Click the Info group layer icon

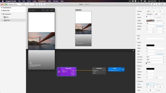5,17
